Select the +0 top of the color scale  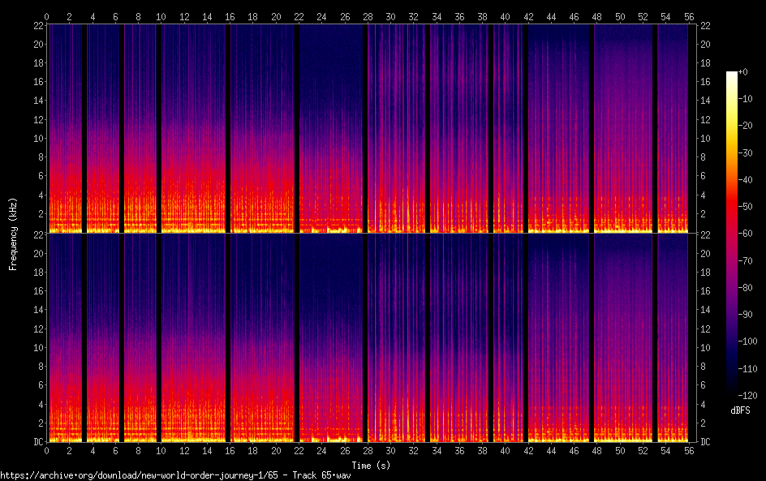pyautogui.click(x=732, y=73)
